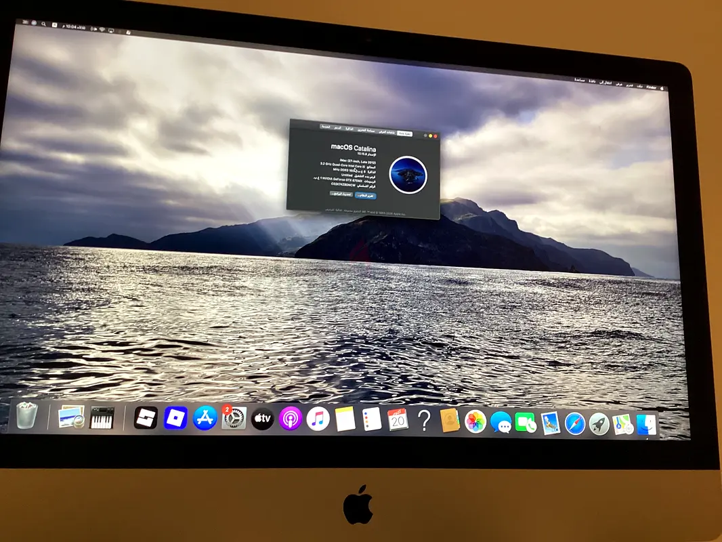Open the App Store from the Dock
The height and width of the screenshot is (542, 722).
205,418
